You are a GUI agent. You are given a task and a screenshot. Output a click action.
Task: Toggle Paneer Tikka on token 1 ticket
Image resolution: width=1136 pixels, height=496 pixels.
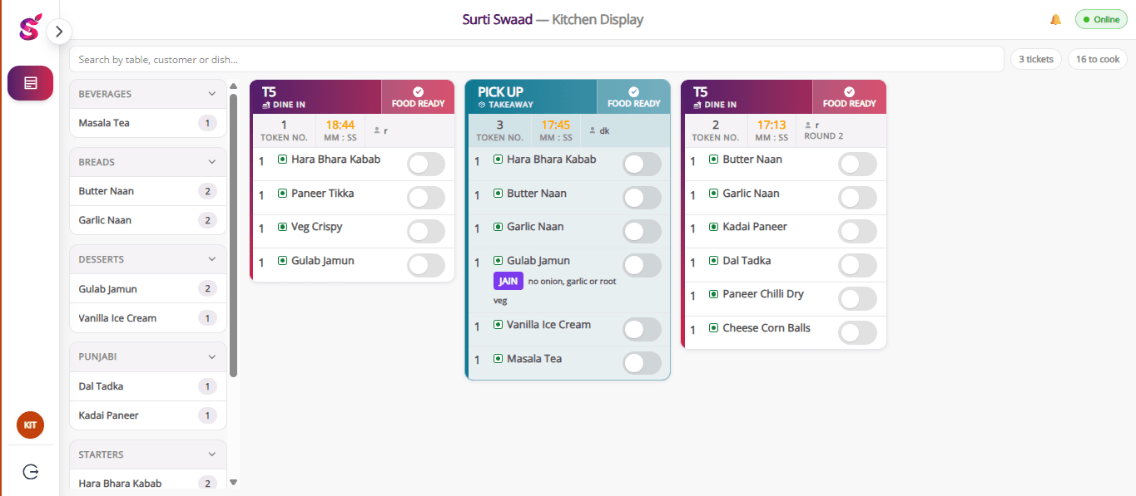426,198
